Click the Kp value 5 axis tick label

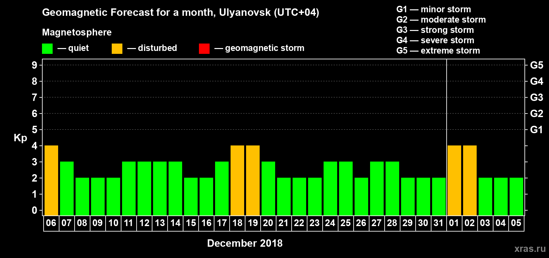coord(35,130)
